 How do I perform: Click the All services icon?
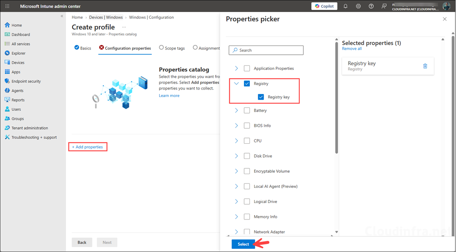[x=7, y=44]
